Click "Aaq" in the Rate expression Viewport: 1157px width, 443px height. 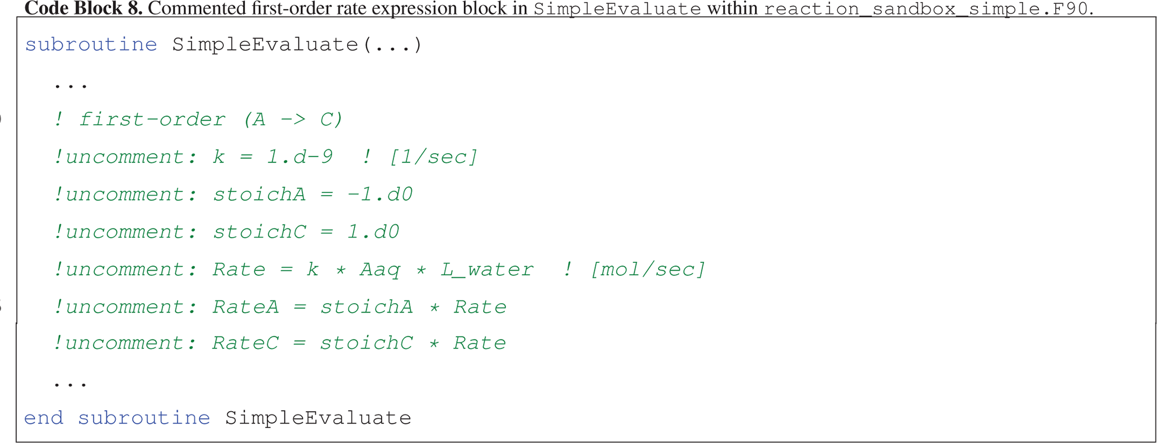pyautogui.click(x=380, y=270)
